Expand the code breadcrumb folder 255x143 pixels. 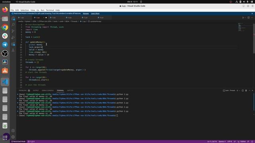pyautogui.click(x=61, y=21)
